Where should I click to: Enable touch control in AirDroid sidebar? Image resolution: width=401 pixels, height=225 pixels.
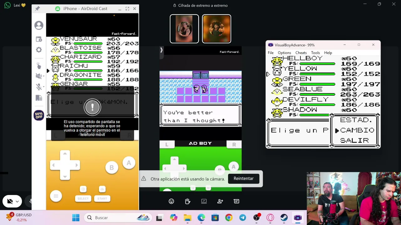[39, 65]
